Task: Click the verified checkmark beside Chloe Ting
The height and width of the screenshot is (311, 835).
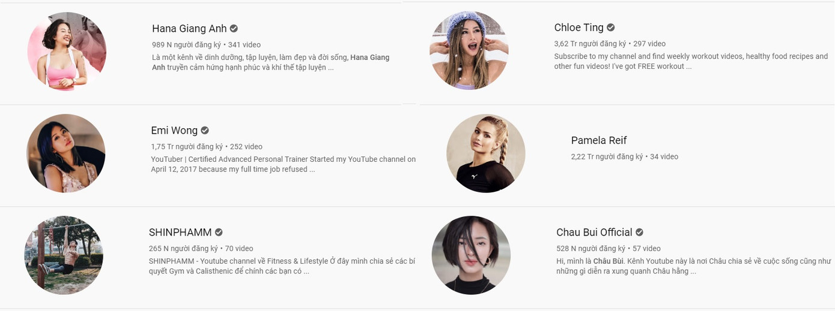Action: (610, 27)
